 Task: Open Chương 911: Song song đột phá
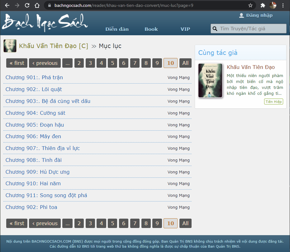tap(46, 195)
